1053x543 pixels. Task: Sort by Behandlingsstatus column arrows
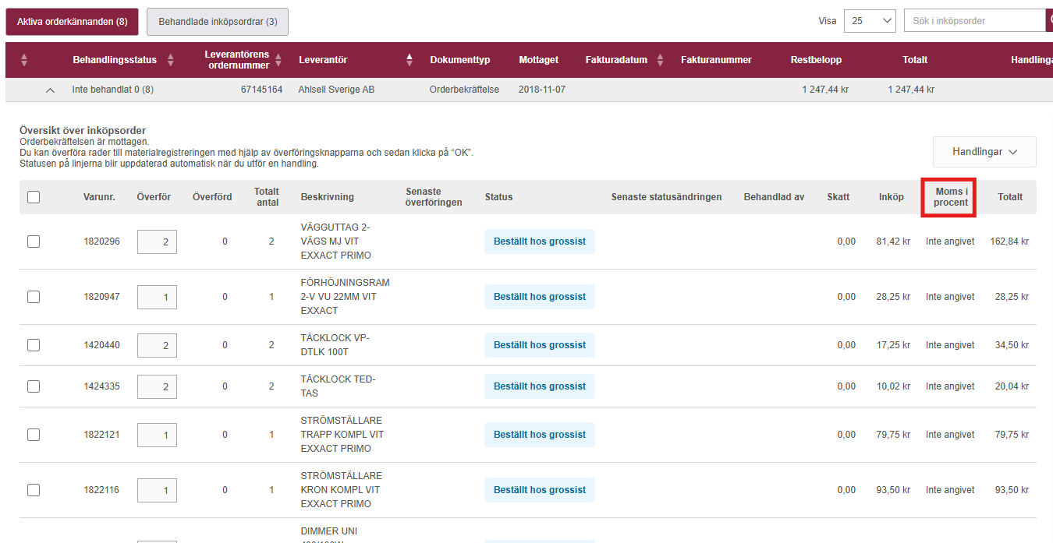click(171, 60)
